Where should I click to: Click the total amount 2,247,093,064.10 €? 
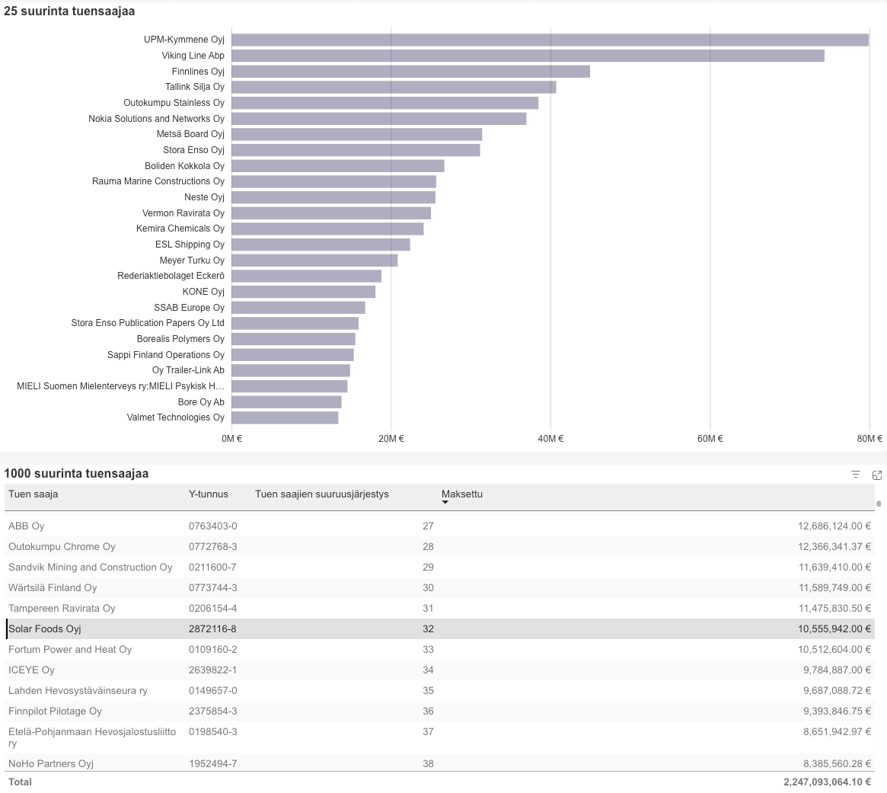pyautogui.click(x=827, y=782)
